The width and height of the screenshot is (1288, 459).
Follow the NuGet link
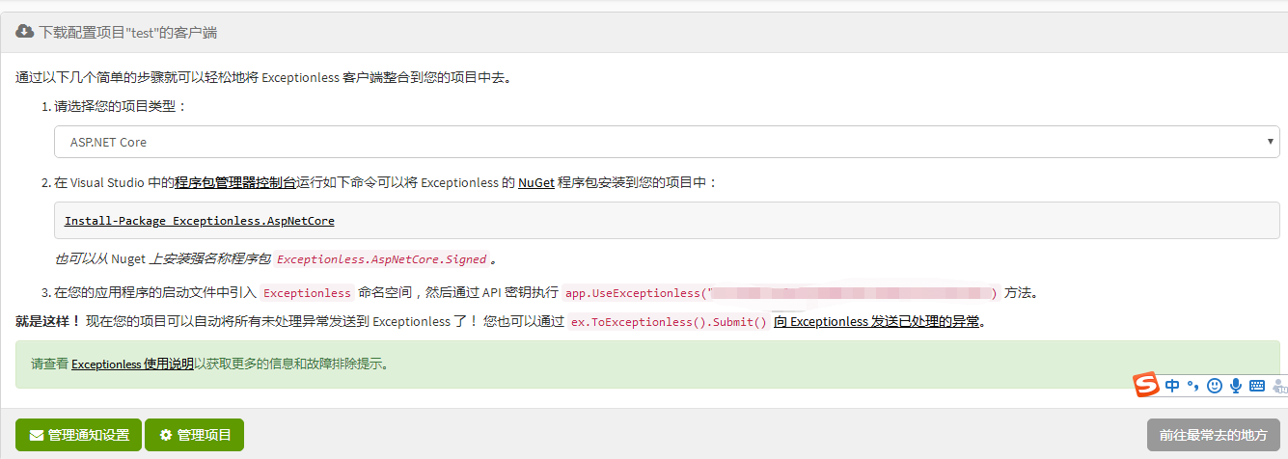tap(536, 181)
